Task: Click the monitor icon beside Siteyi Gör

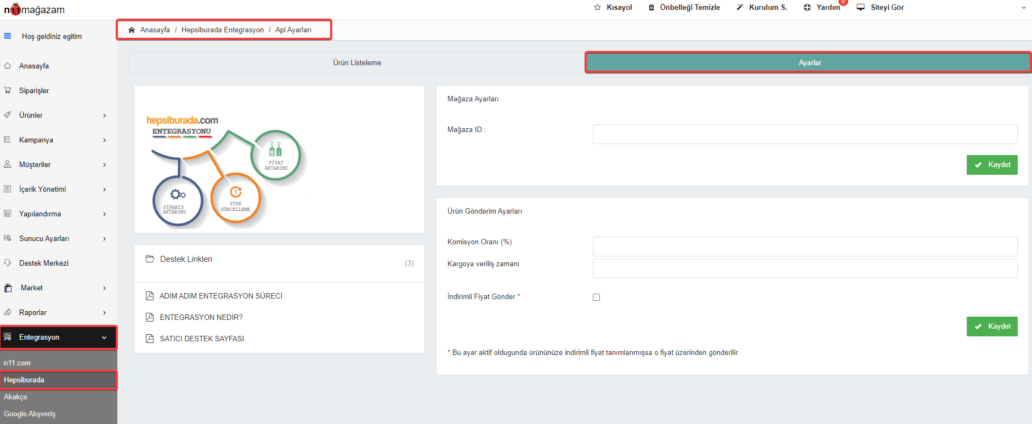Action: 861,7
